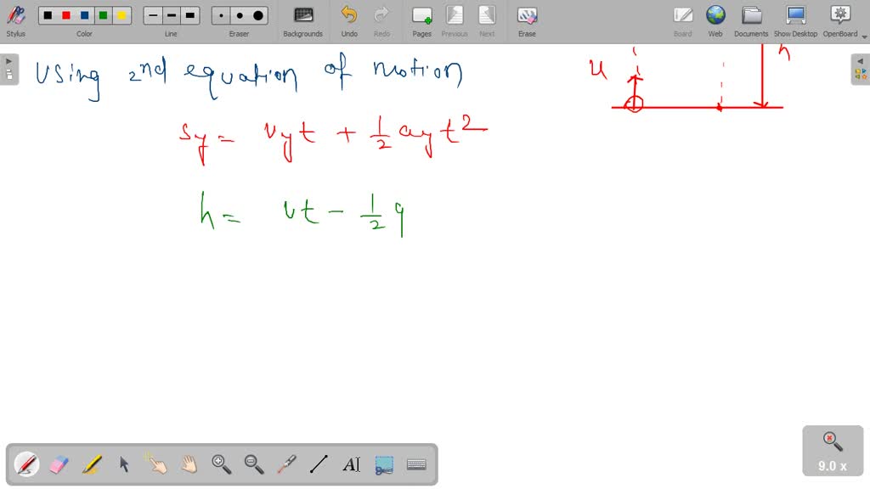870x489 pixels.
Task: Choose the yellow Highlighter tool
Action: tap(92, 464)
